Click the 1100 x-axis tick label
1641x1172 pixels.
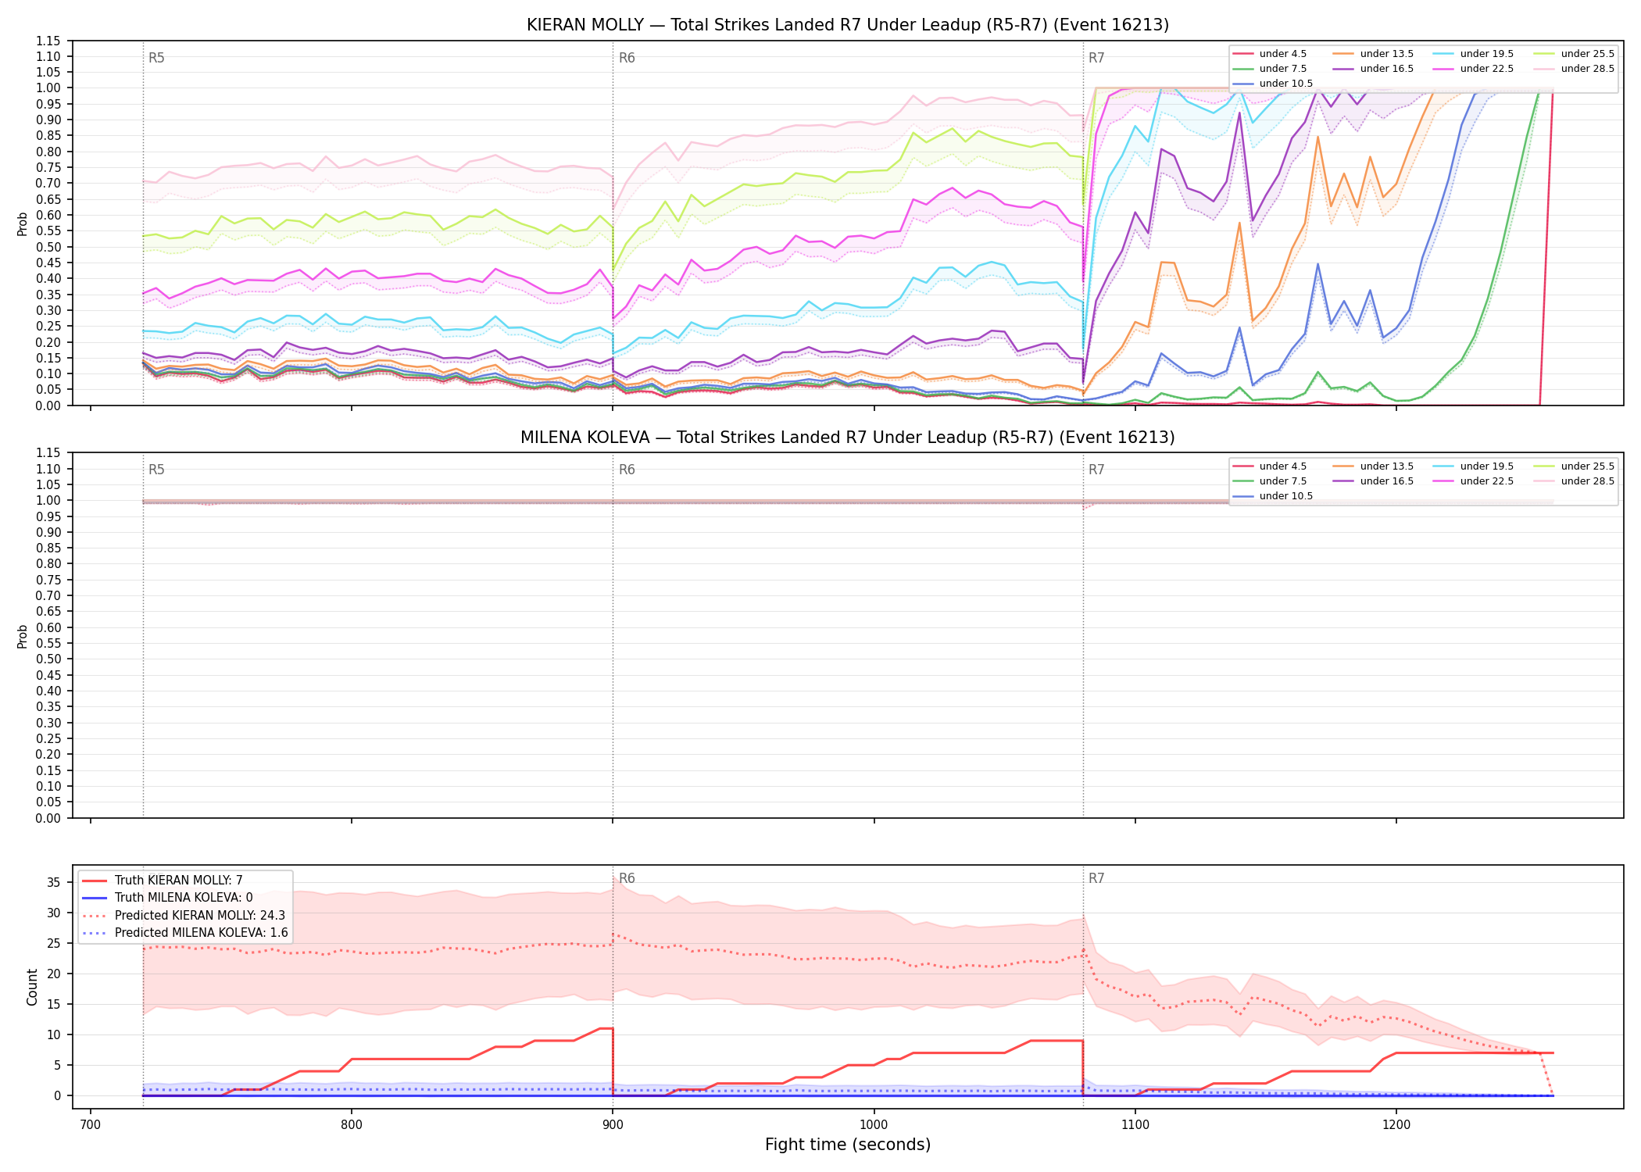tap(1135, 1124)
